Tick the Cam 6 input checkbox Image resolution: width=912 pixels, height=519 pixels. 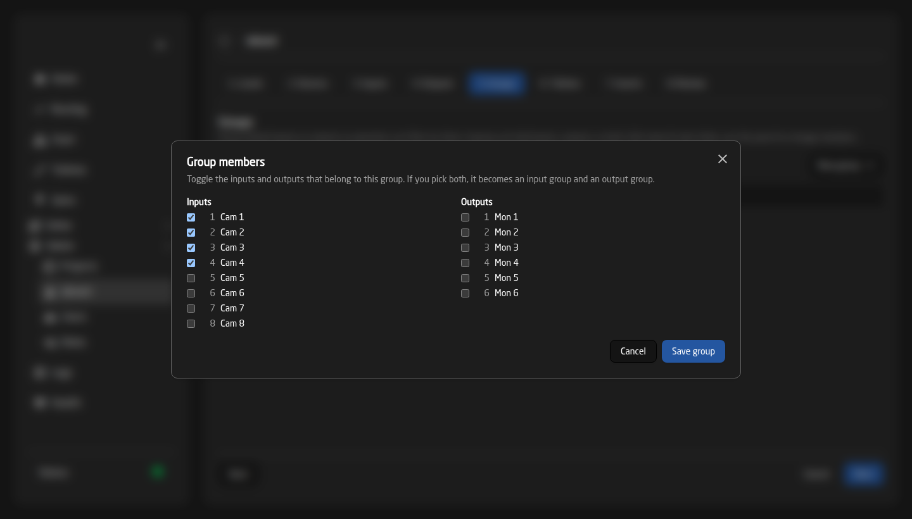point(191,293)
